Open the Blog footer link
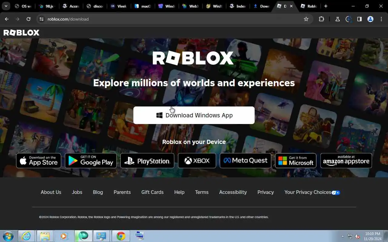The image size is (388, 242). coord(98,192)
